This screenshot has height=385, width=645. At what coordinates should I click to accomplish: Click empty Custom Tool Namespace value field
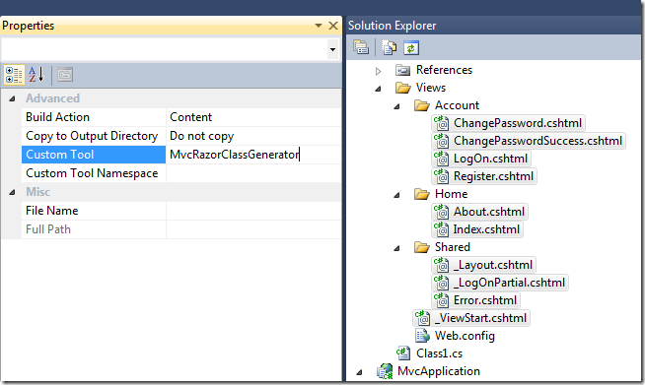(253, 173)
